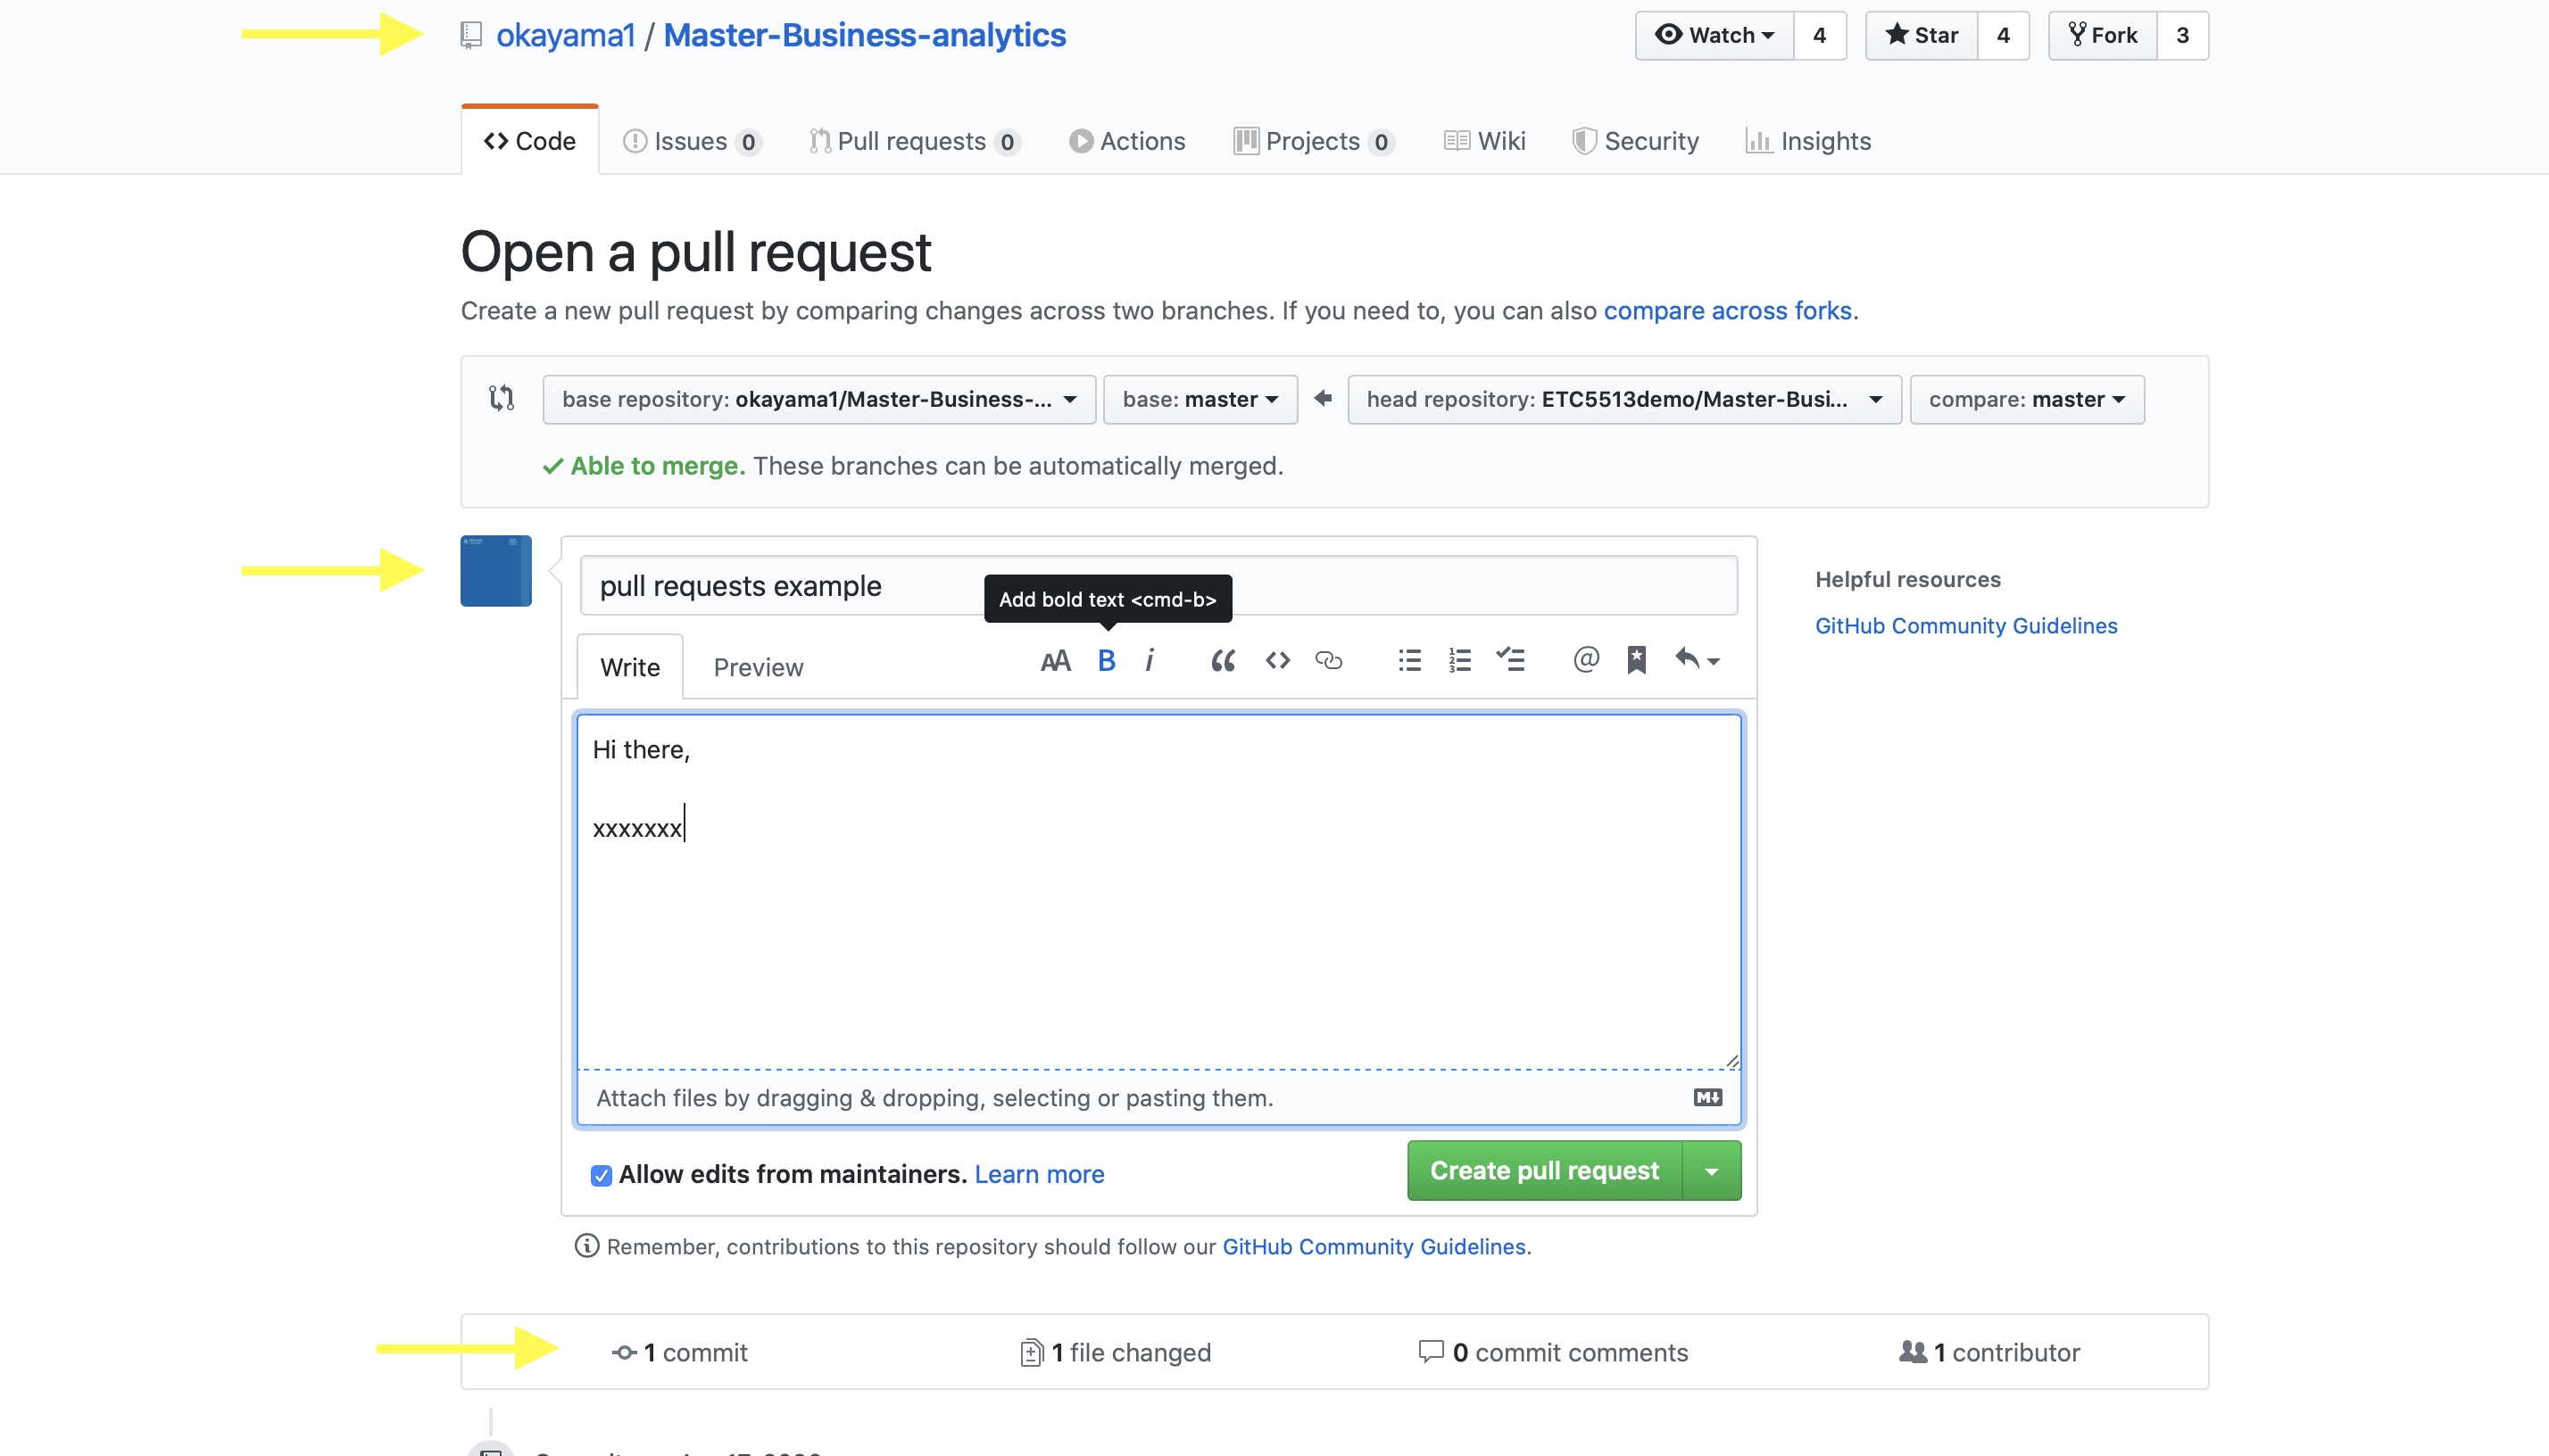The height and width of the screenshot is (1456, 2549).
Task: Add a task list via toolbar
Action: tap(1511, 661)
